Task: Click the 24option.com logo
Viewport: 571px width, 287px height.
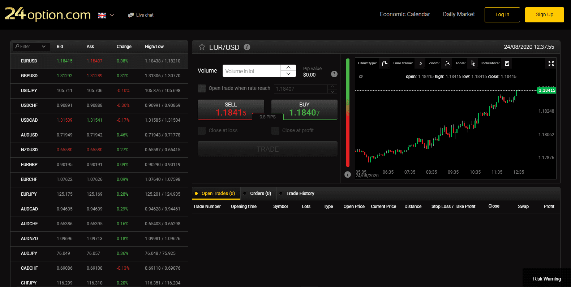Action: coord(48,14)
